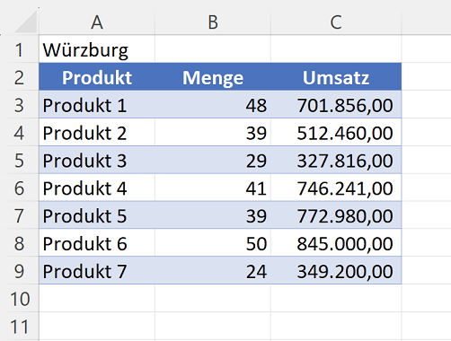Click Menge value 39 for Produkt 5
Image resolution: width=451 pixels, height=341 pixels.
tap(213, 215)
